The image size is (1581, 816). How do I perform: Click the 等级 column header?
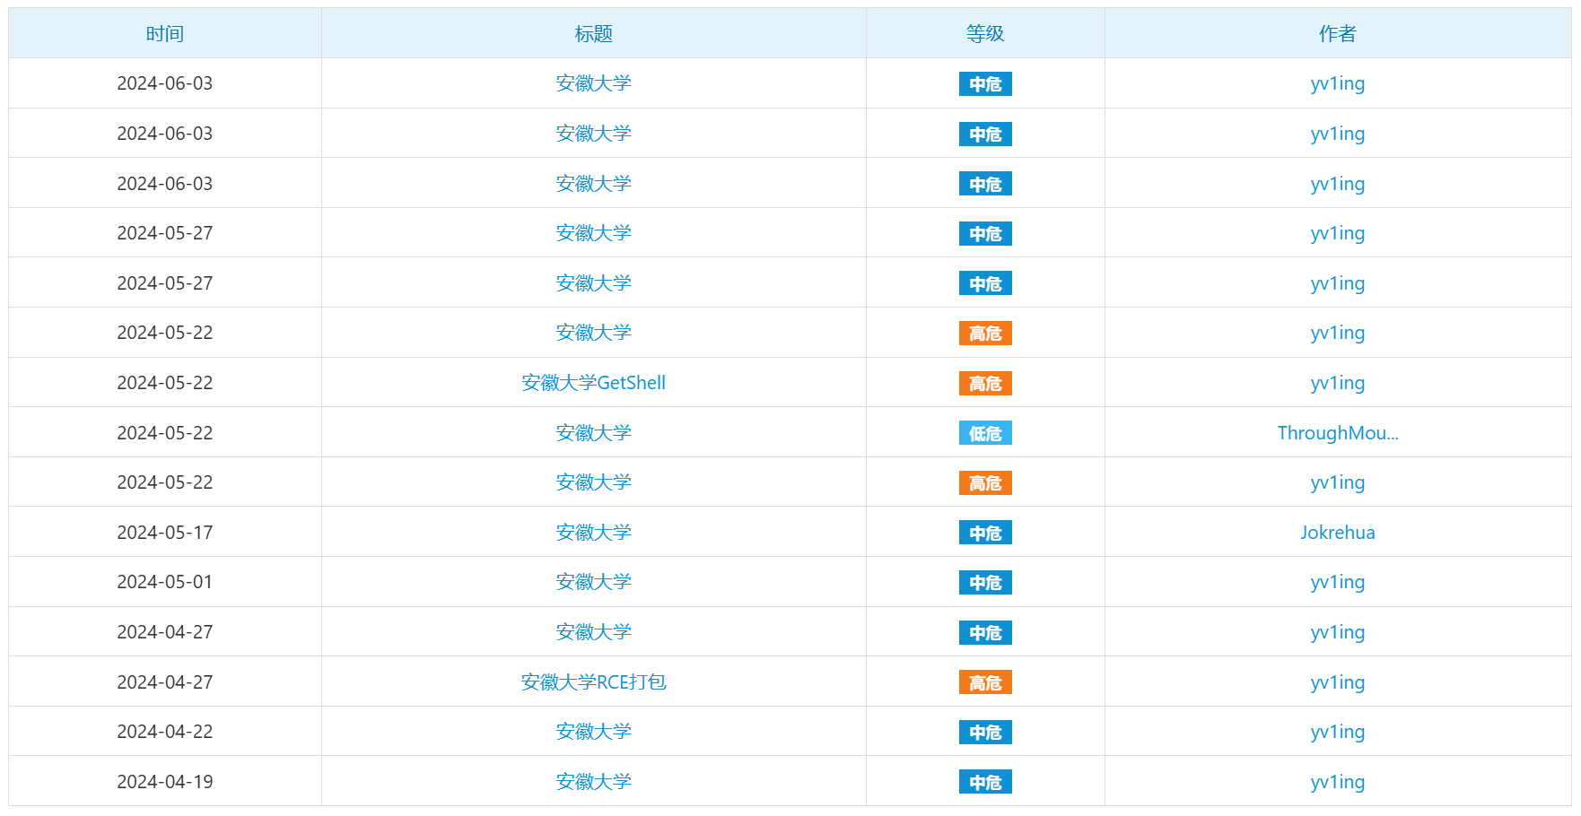tap(985, 34)
